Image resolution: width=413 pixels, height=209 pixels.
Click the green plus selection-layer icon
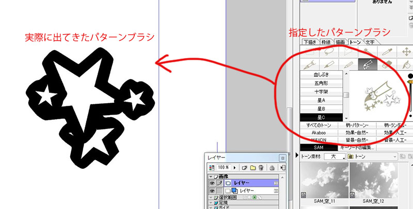click(x=255, y=198)
